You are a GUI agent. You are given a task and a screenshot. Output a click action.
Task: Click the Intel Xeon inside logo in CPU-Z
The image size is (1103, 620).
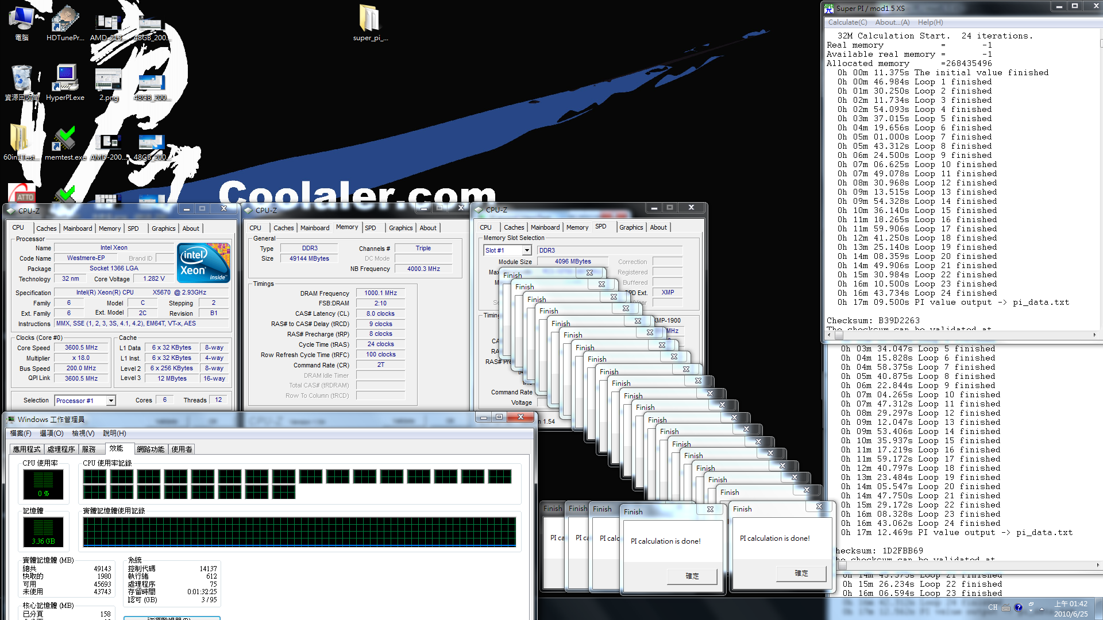tap(203, 263)
